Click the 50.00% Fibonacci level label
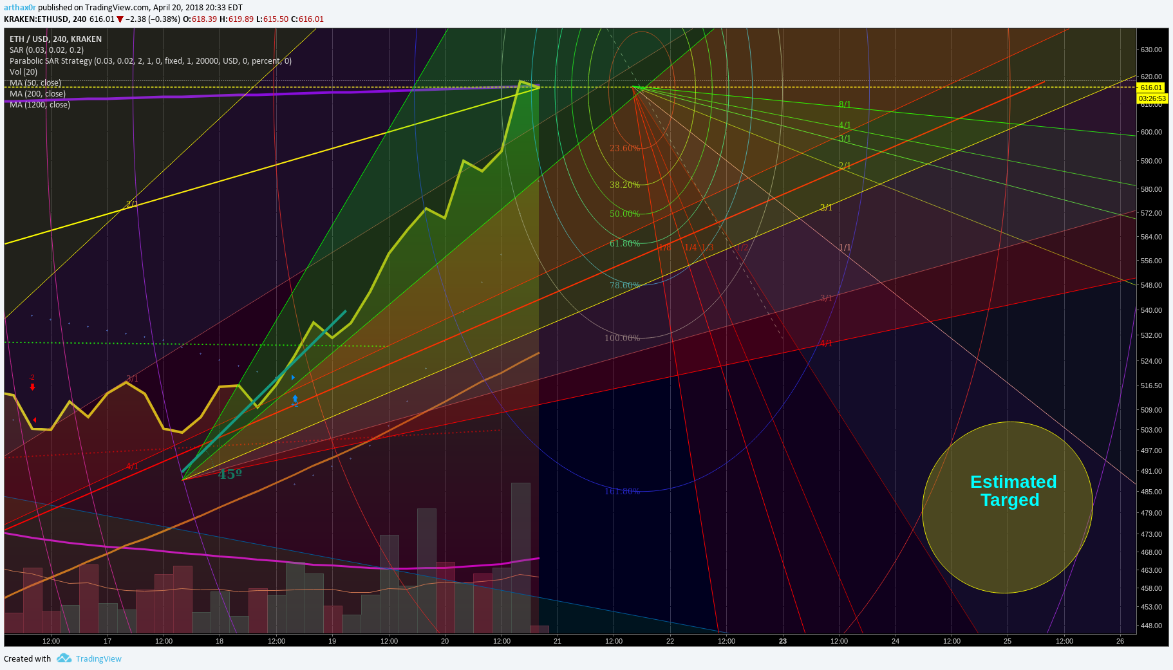1173x670 pixels. pyautogui.click(x=625, y=214)
